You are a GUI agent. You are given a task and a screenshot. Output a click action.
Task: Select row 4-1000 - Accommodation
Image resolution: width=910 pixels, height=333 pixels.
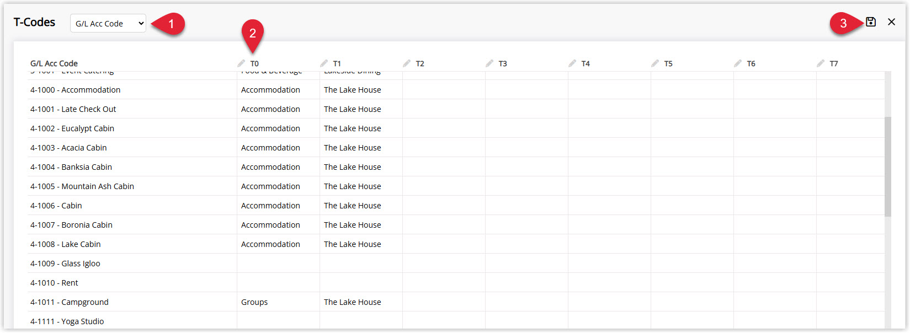click(x=456, y=90)
